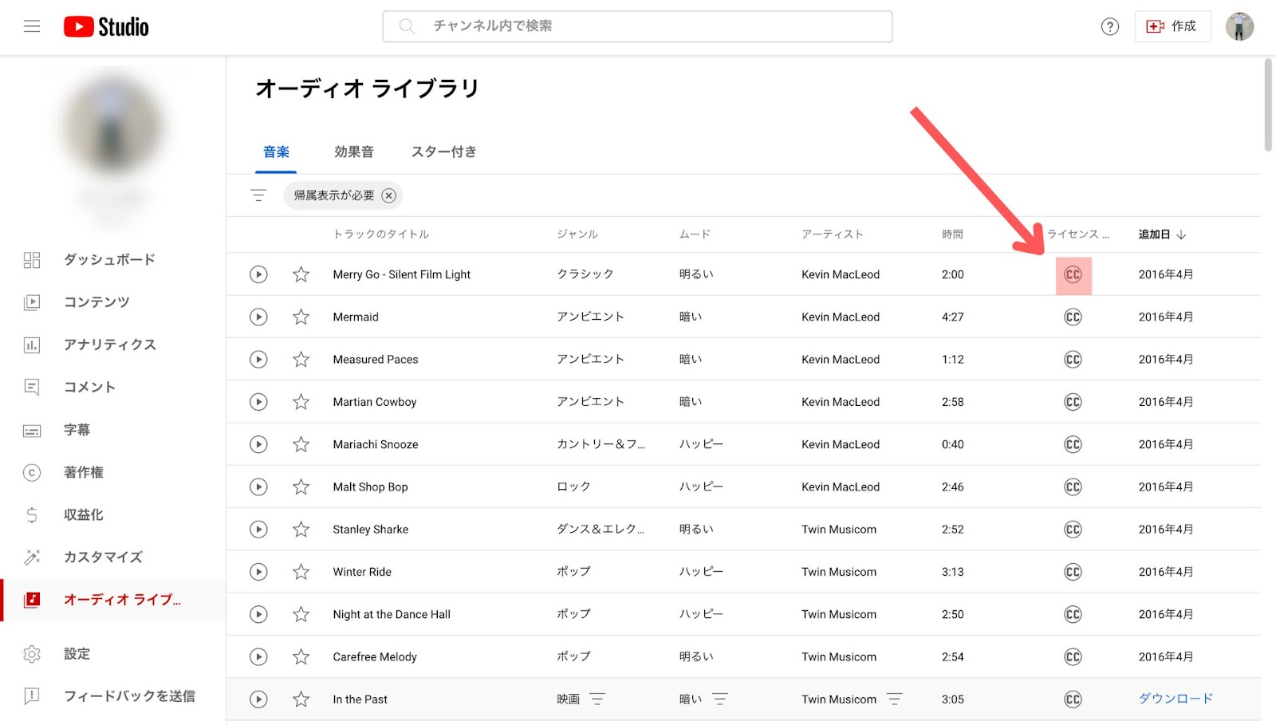
Task: Click CC license icon for Winter Ride
Action: click(x=1073, y=572)
